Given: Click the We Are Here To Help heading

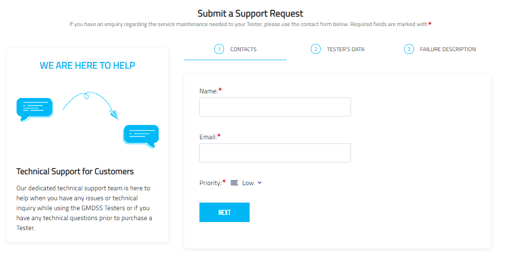Looking at the screenshot, I should (x=87, y=65).
